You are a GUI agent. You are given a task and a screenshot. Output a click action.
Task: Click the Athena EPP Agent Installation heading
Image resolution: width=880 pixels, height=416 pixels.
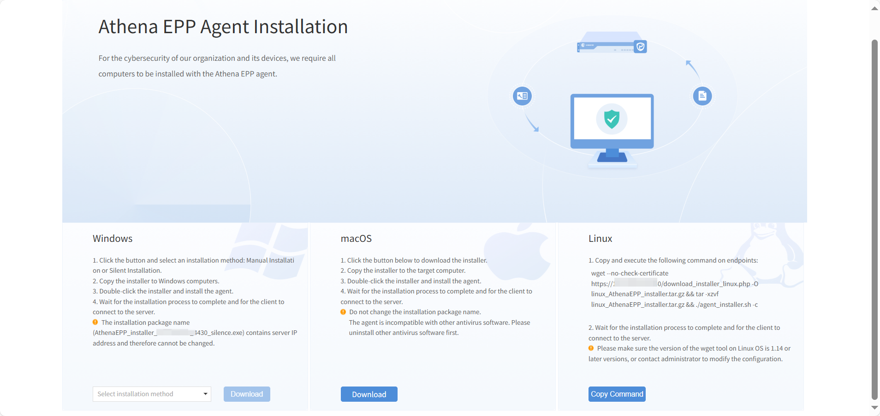tap(223, 27)
